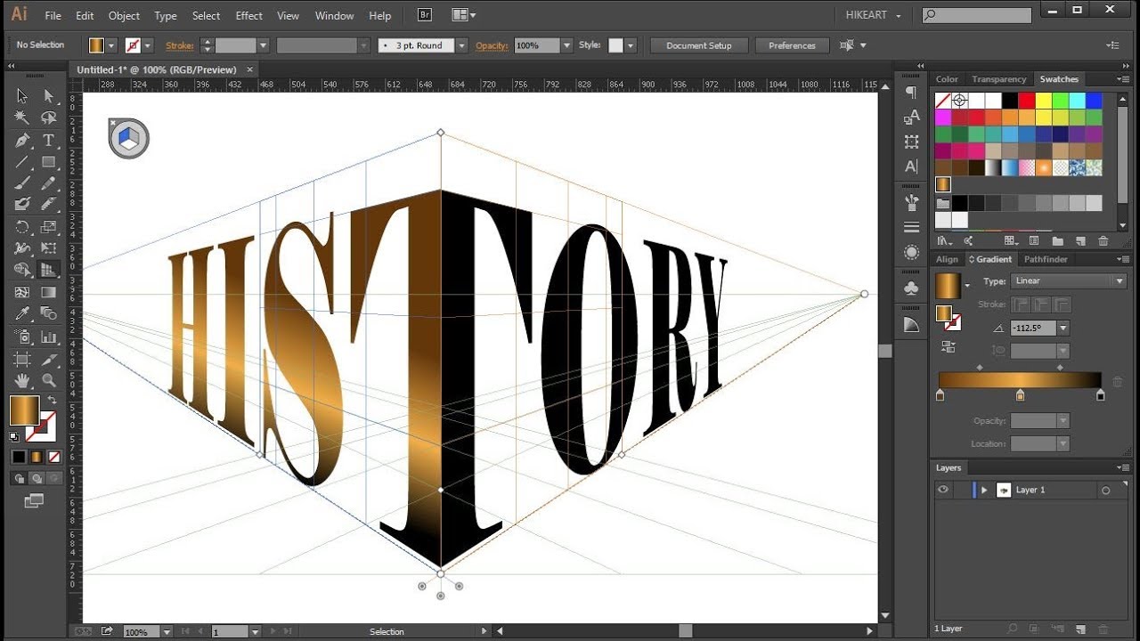Hide Layer 1 with eye icon

click(x=942, y=490)
